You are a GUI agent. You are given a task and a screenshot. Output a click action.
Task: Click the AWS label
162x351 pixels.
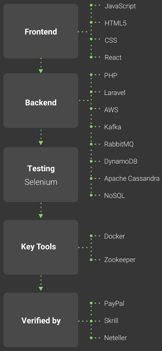(x=111, y=110)
